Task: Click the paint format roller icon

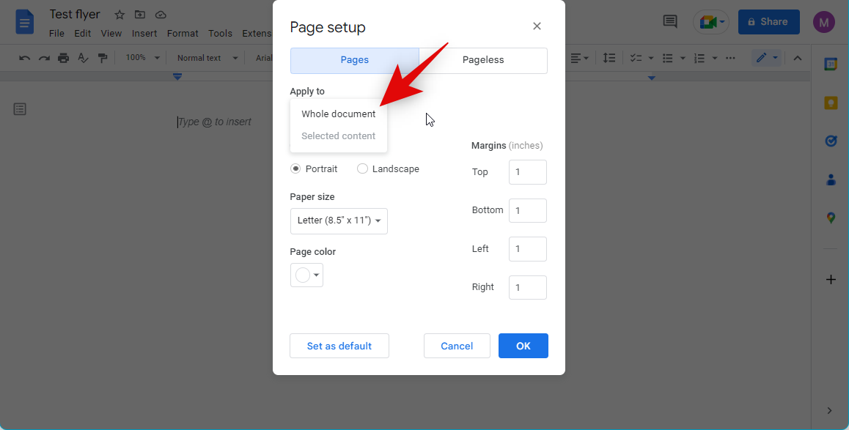Action: tap(103, 58)
